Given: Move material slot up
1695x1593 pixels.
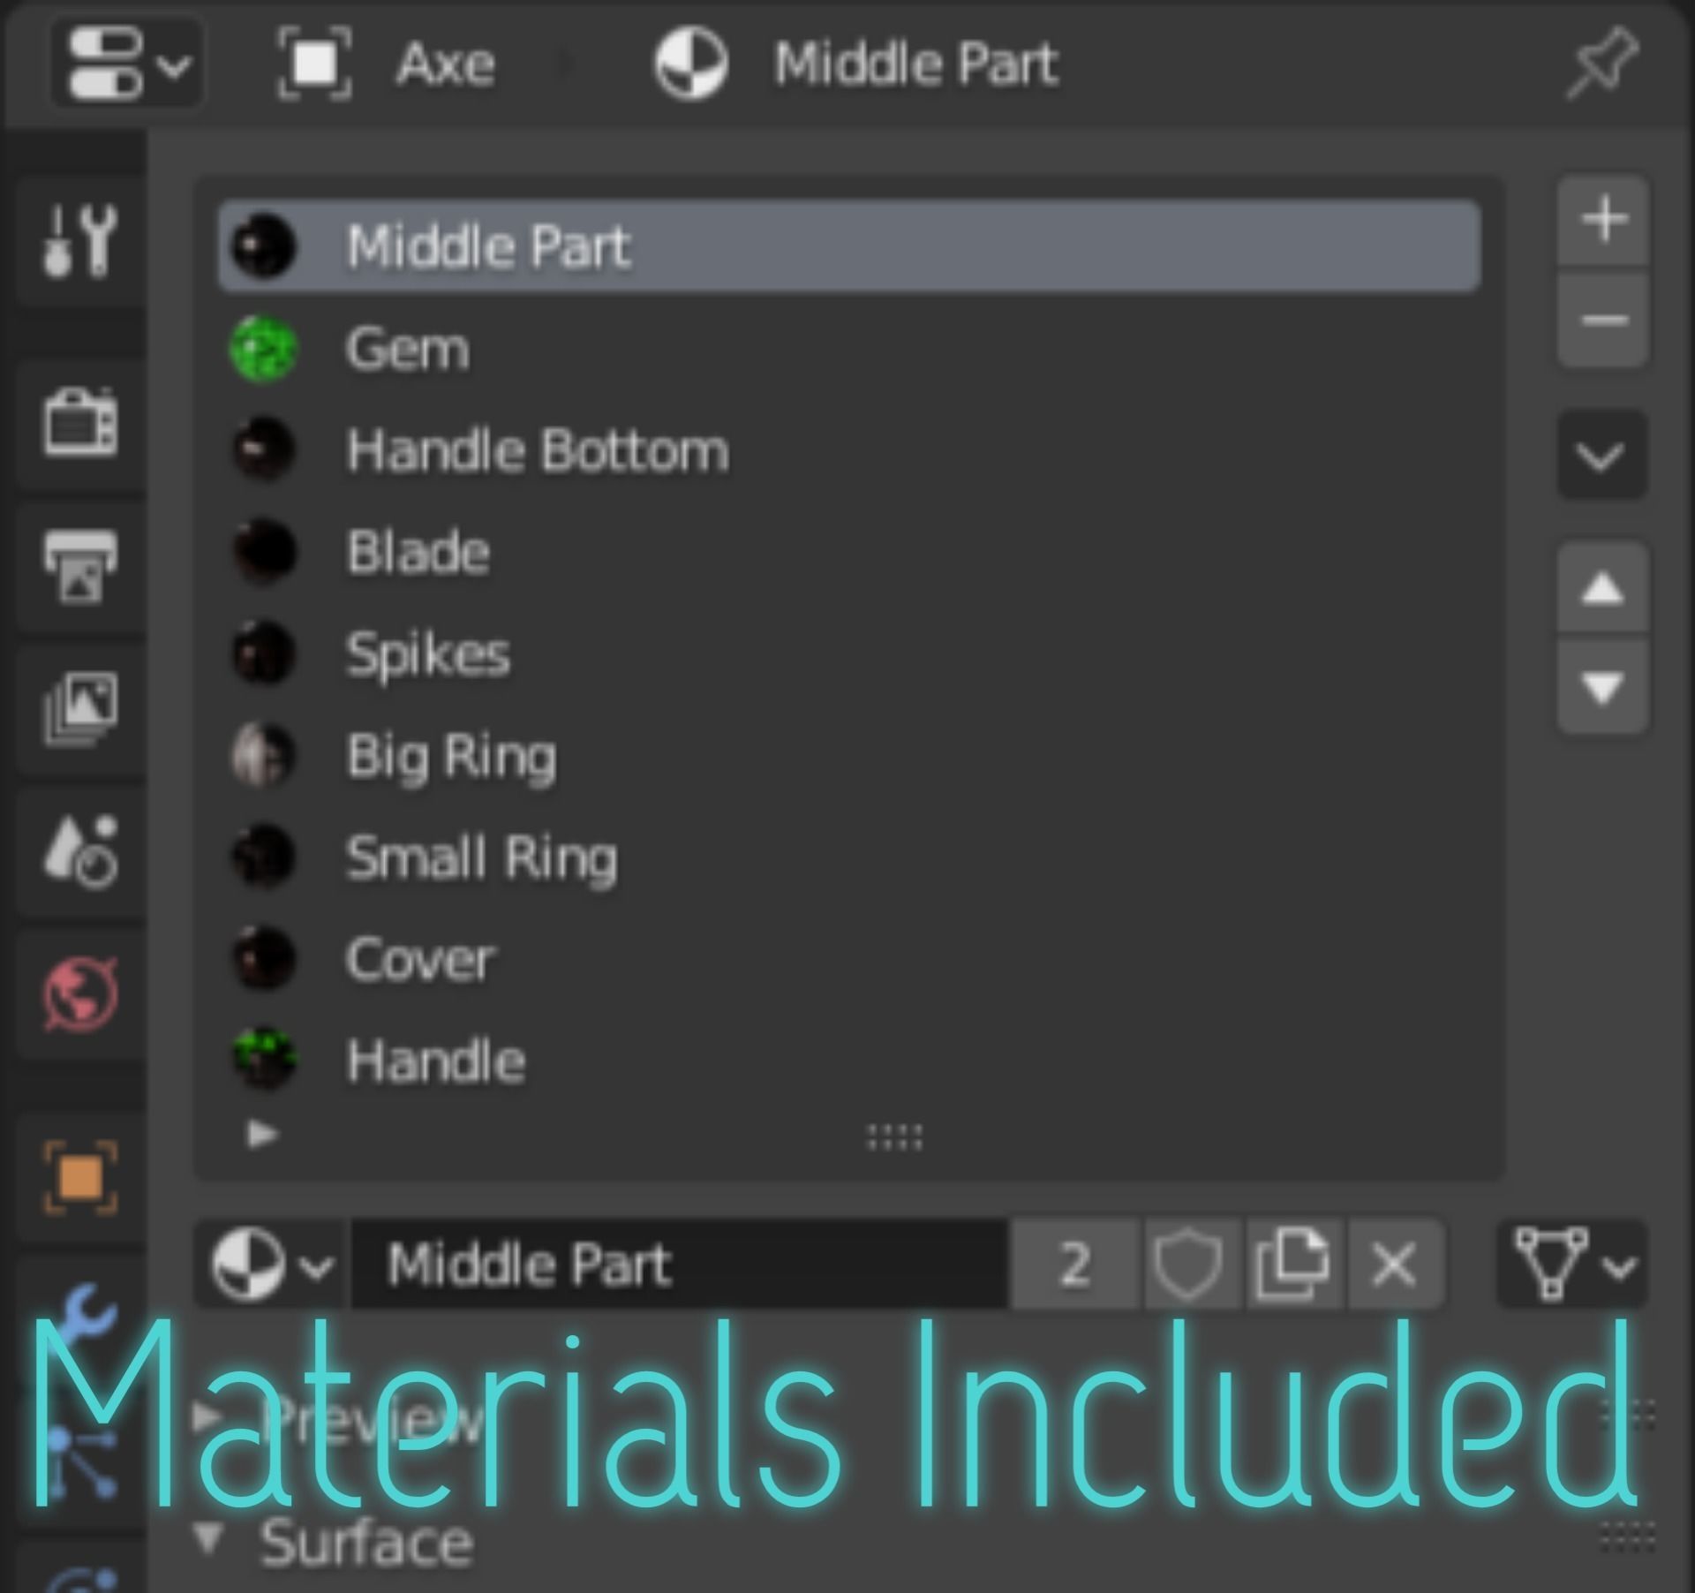Looking at the screenshot, I should click(1602, 588).
